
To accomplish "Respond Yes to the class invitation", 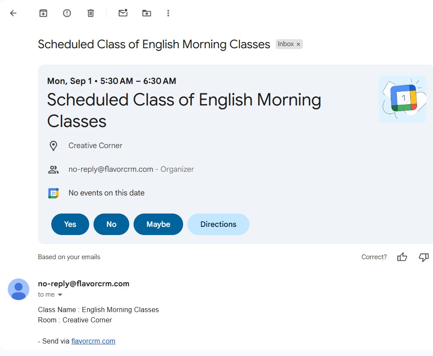I will (x=70, y=224).
